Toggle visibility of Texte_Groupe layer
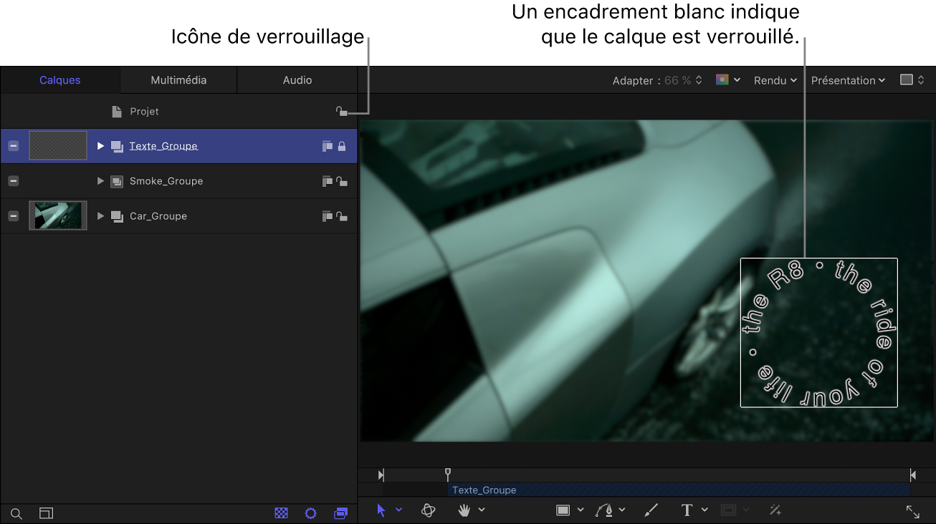The width and height of the screenshot is (936, 524). click(14, 146)
